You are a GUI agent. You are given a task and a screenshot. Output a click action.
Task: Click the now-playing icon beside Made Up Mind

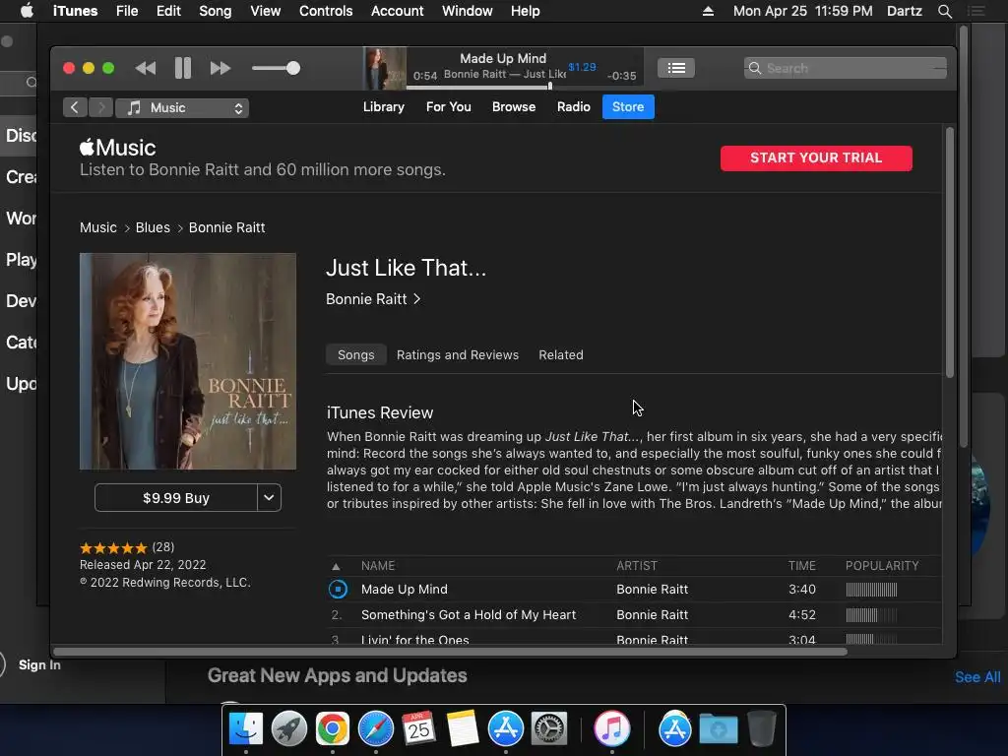(x=338, y=590)
